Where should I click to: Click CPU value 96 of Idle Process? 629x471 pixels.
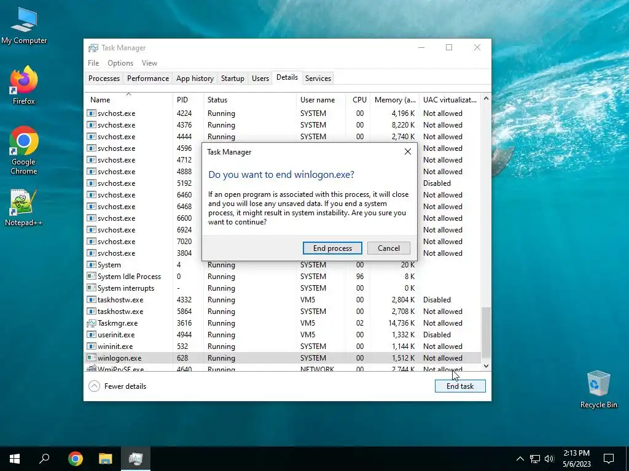(360, 277)
